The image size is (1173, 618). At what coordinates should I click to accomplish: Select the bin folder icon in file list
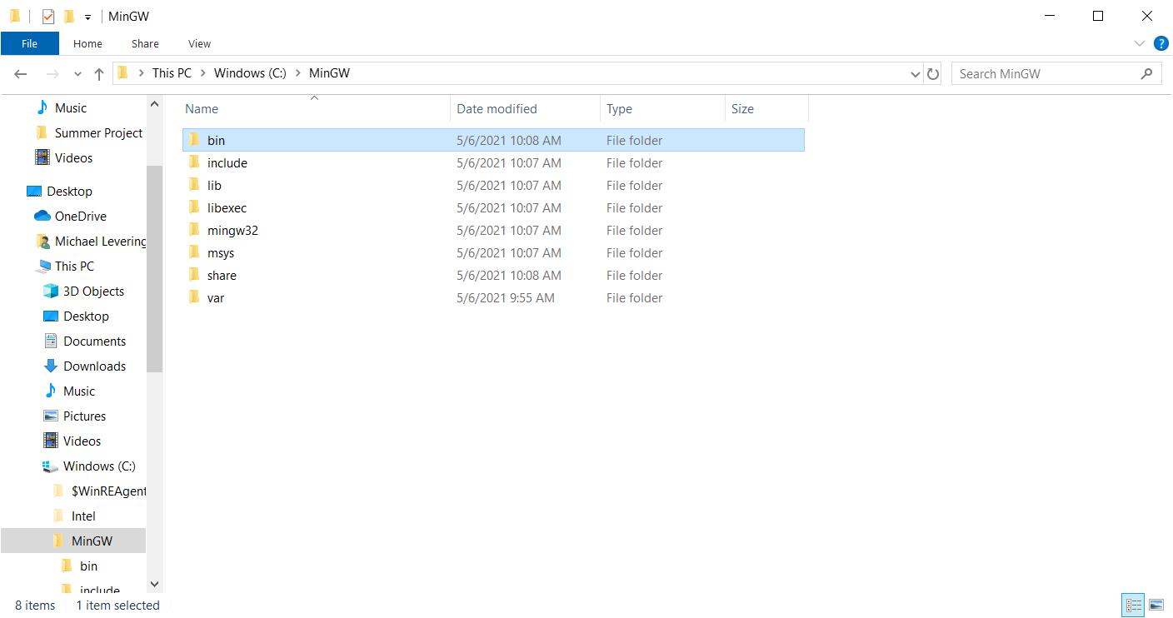point(193,140)
